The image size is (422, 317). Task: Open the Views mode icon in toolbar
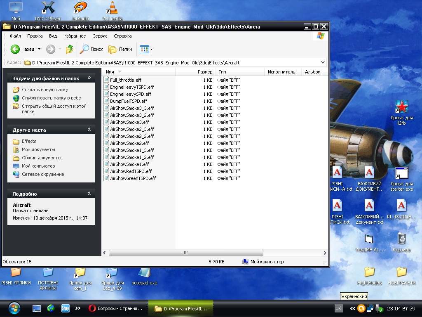coord(144,49)
